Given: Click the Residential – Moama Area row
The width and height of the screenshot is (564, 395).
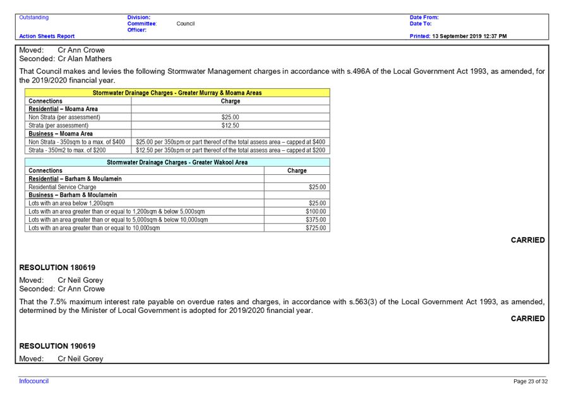Looking at the screenshot, I should click(177, 109).
